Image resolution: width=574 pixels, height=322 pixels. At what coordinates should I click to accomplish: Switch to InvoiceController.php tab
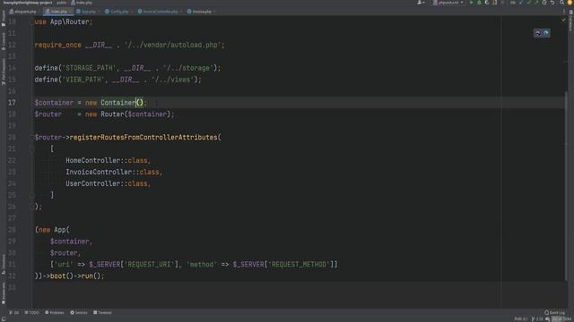coord(160,12)
